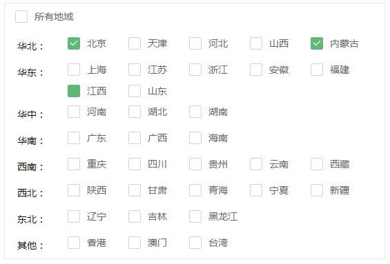The width and height of the screenshot is (390, 264).
Task: Tick the 湖北 checkbox
Action: pos(135,112)
